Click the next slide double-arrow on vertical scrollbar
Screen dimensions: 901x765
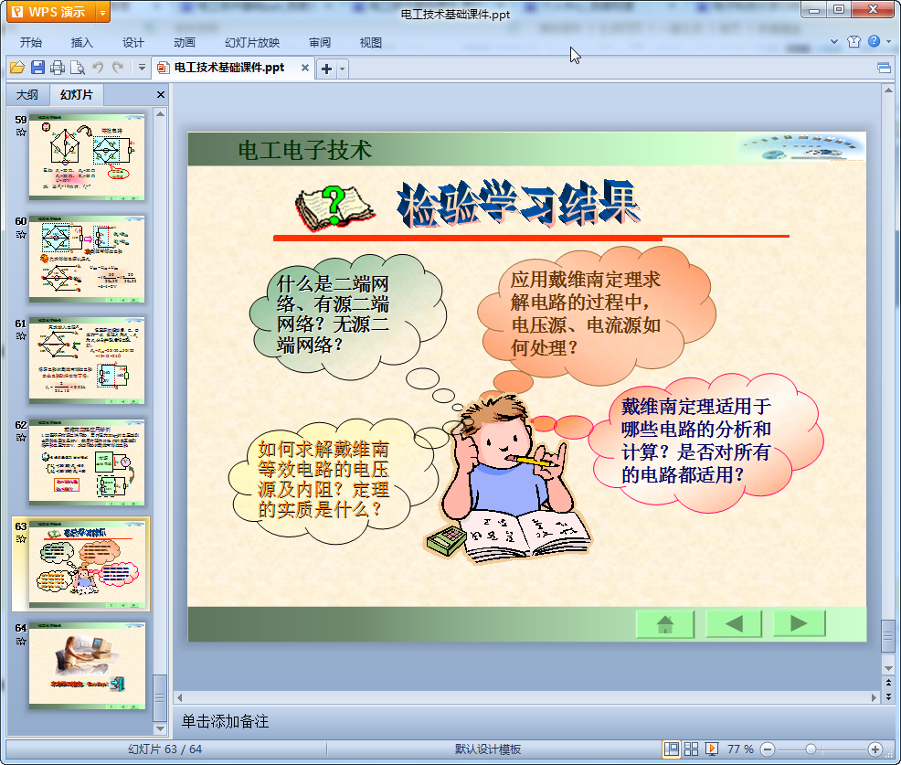pyautogui.click(x=888, y=696)
